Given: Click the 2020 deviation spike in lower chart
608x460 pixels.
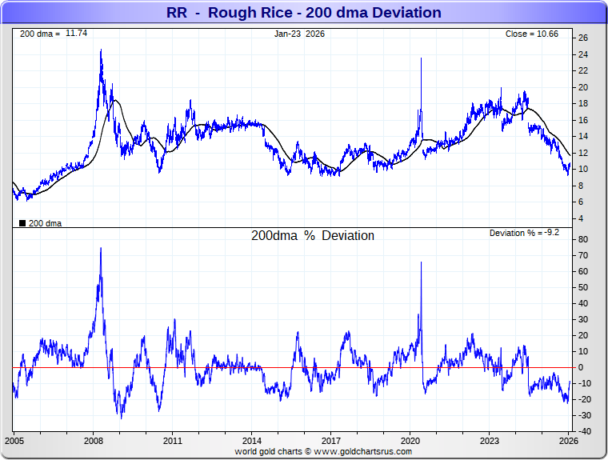Looking at the screenshot, I should pyautogui.click(x=421, y=262).
